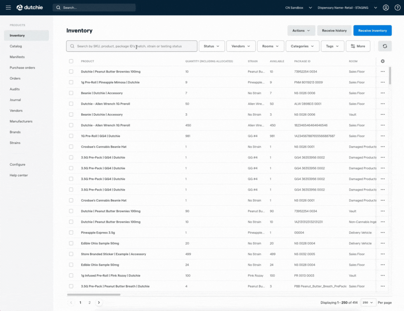Image resolution: width=404 pixels, height=311 pixels.
Task: Go to next page arrow
Action: (x=99, y=303)
